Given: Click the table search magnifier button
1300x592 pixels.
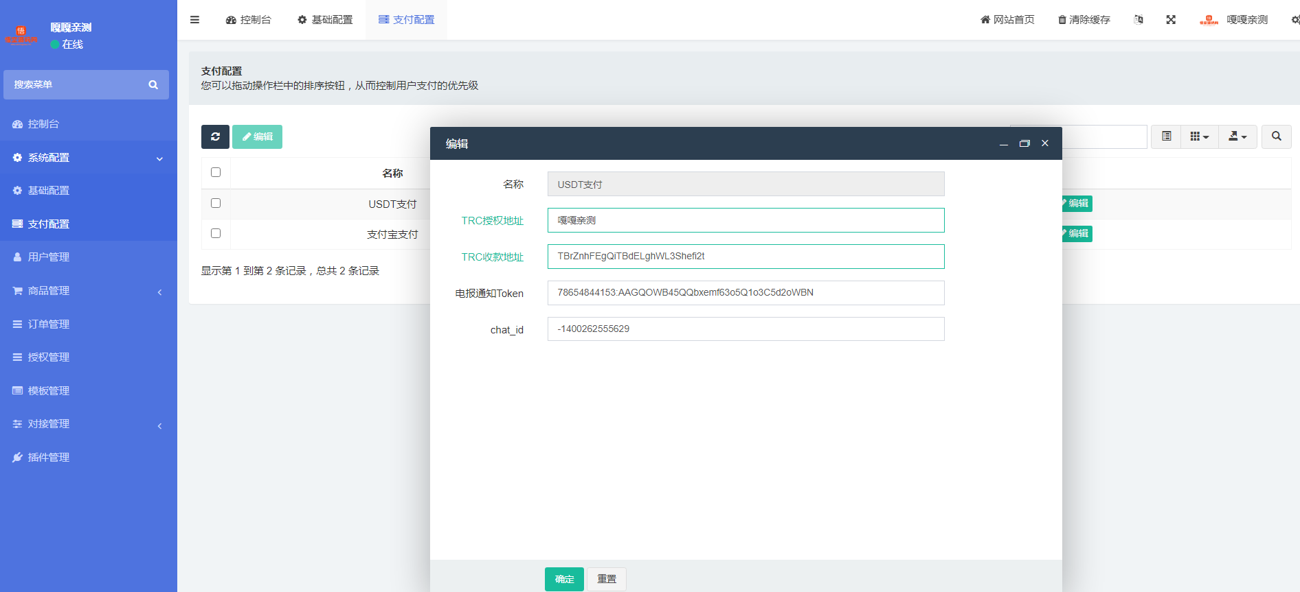Looking at the screenshot, I should pyautogui.click(x=1276, y=137).
